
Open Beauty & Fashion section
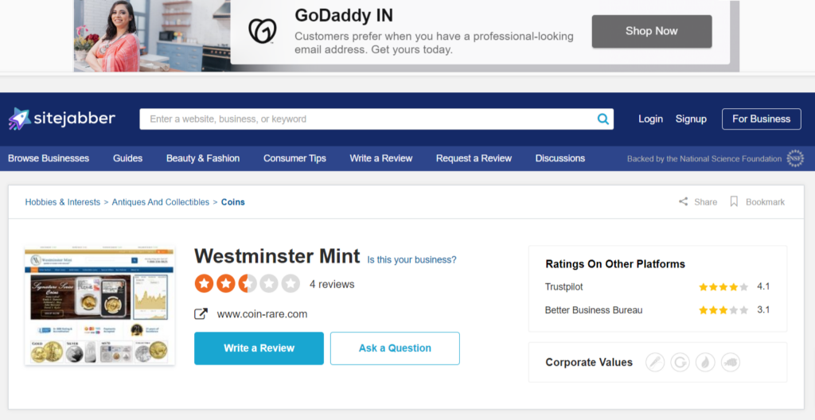(203, 158)
